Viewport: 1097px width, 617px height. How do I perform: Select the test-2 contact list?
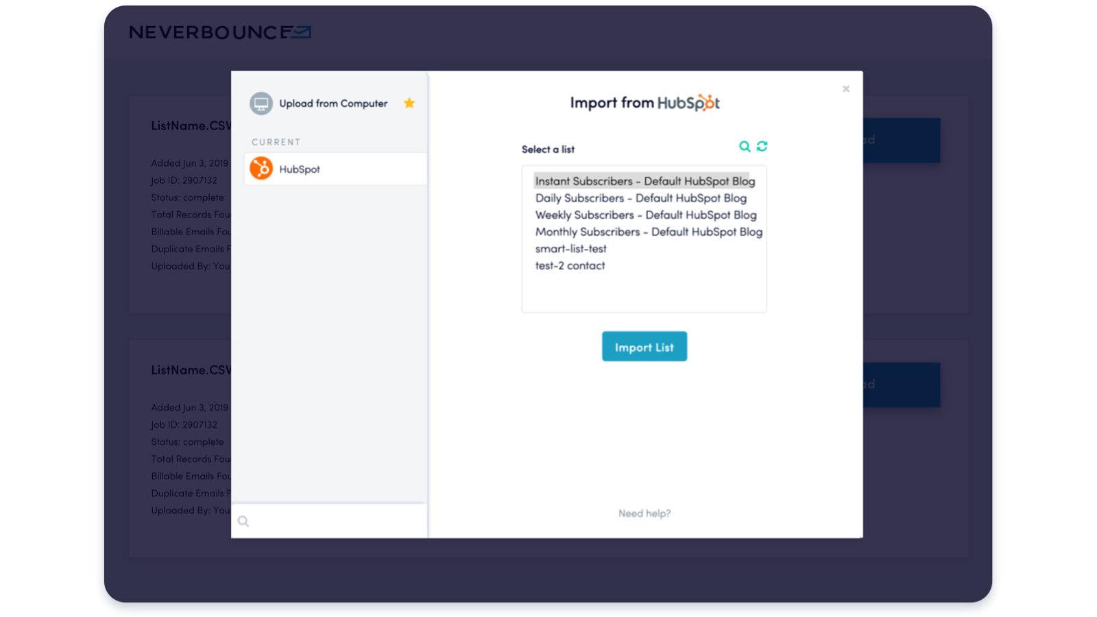coord(570,265)
